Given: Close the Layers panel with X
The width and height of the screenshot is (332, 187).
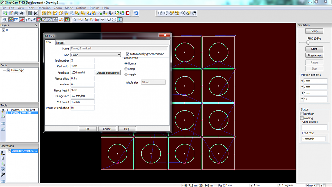Looking at the screenshot, I should [36, 25].
